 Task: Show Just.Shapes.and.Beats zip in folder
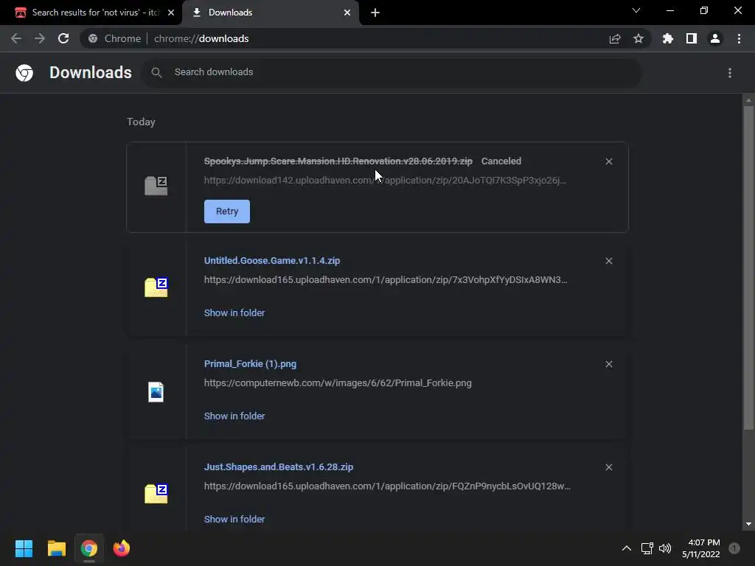234,520
